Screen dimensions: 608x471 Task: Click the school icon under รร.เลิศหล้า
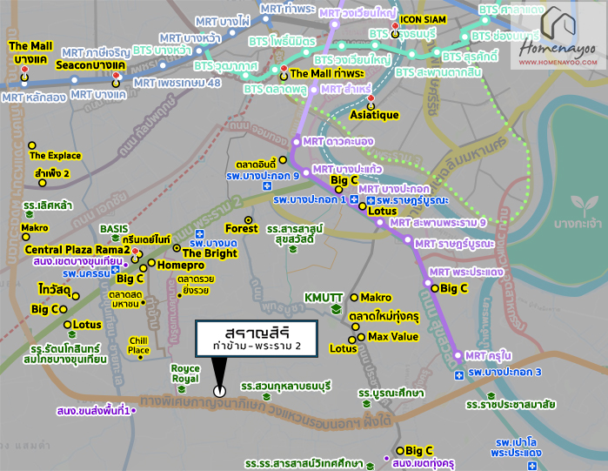click(30, 214)
